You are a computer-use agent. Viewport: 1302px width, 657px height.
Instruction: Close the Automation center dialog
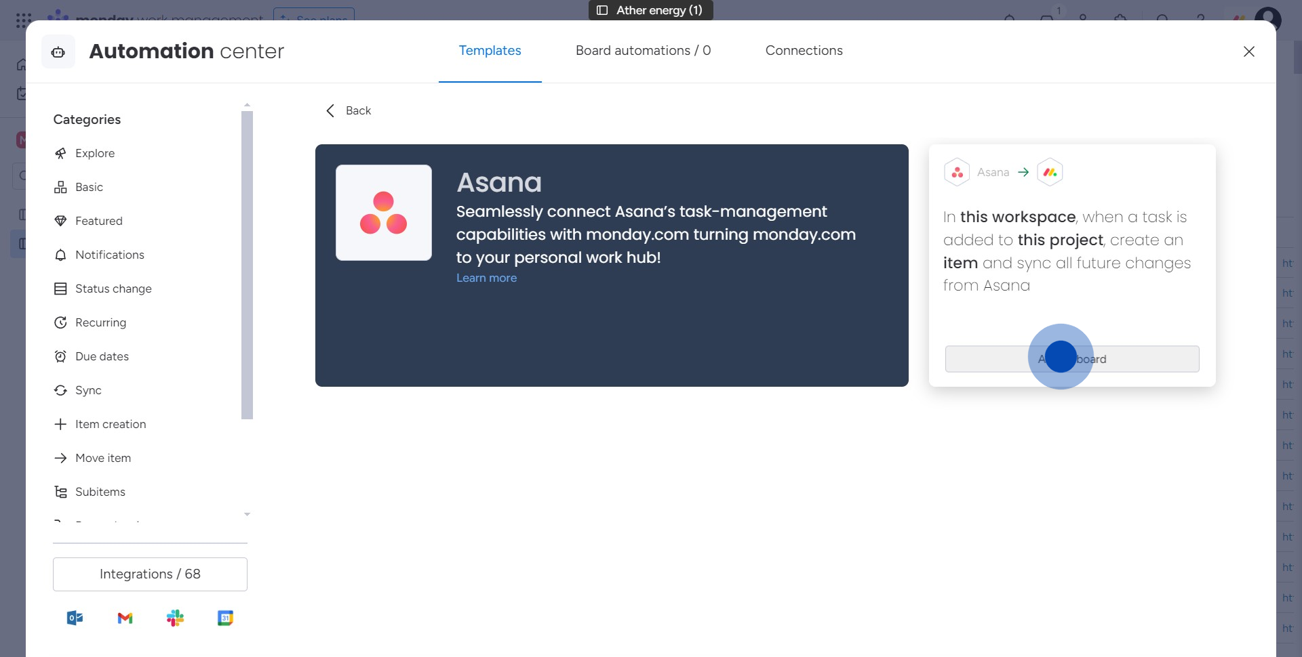pos(1248,51)
